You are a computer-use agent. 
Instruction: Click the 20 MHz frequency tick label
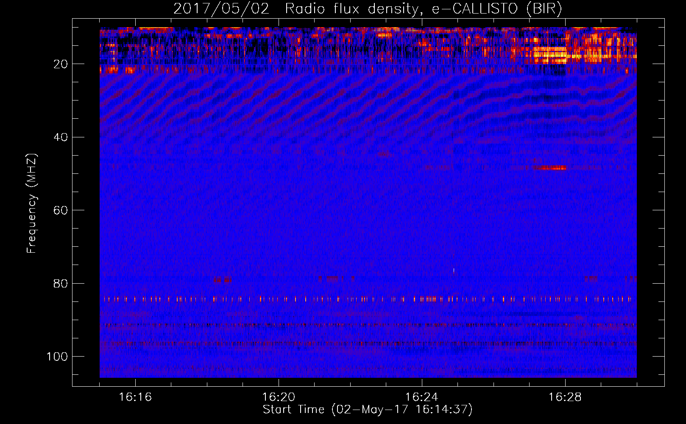tap(61, 64)
